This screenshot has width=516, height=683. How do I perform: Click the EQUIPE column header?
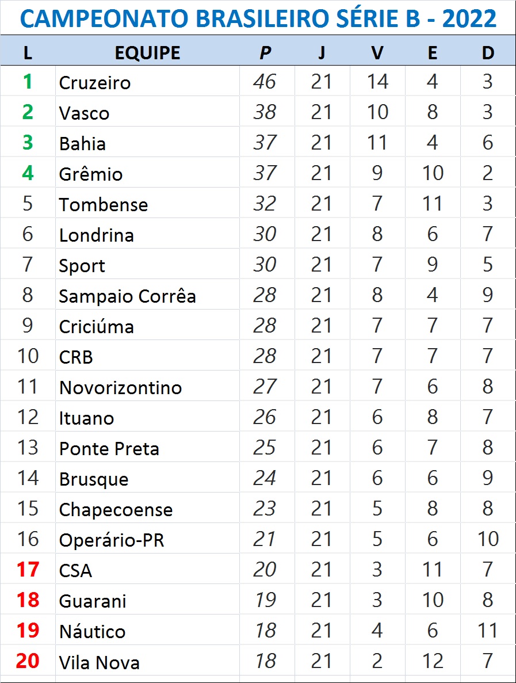[148, 53]
